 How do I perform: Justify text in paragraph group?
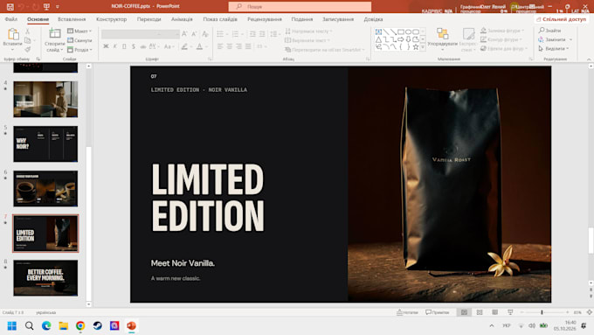[x=248, y=46]
